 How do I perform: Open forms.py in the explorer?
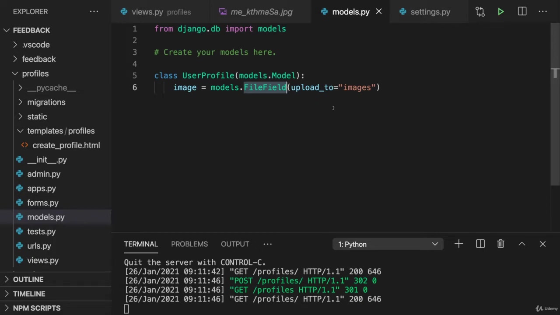click(42, 203)
